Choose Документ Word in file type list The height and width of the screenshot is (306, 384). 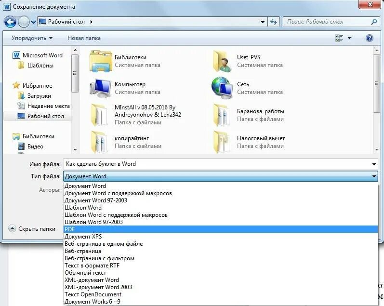(220, 186)
